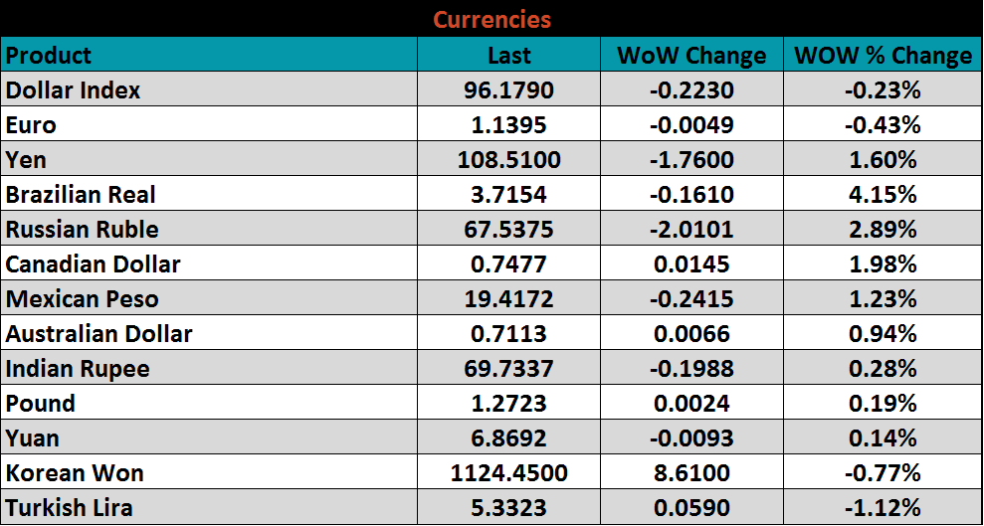Select the Product column header
Image resolution: width=984 pixels, height=526 pixels.
(x=49, y=55)
